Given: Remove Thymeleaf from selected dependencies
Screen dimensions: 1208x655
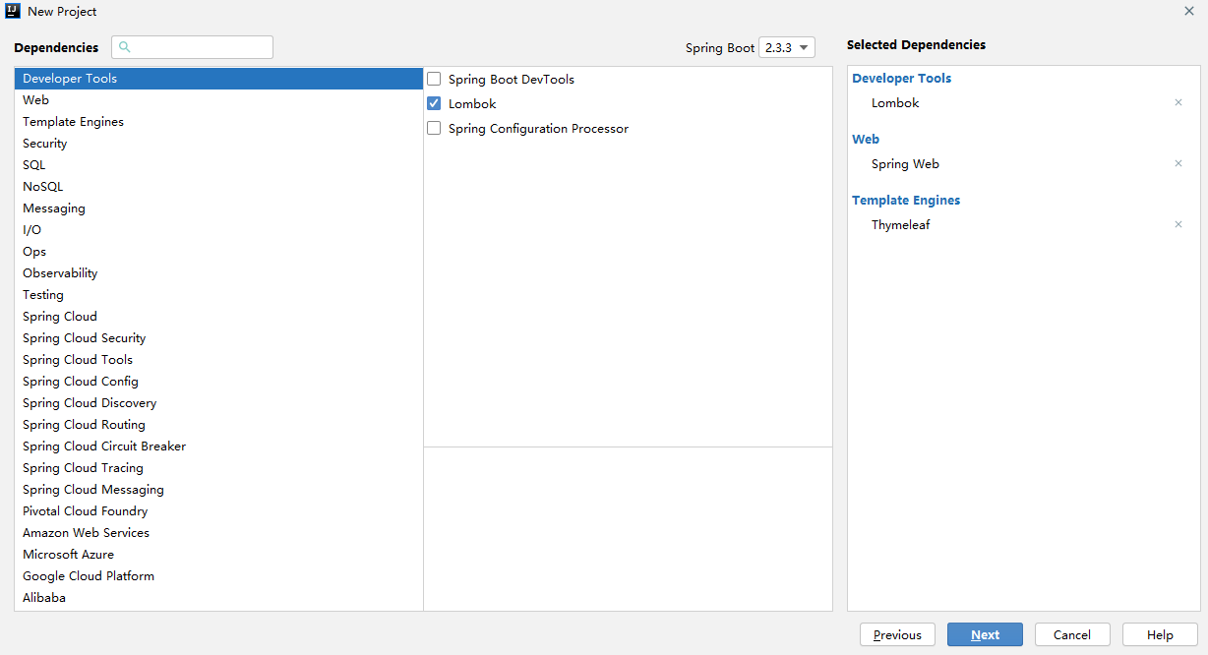Looking at the screenshot, I should coord(1178,224).
